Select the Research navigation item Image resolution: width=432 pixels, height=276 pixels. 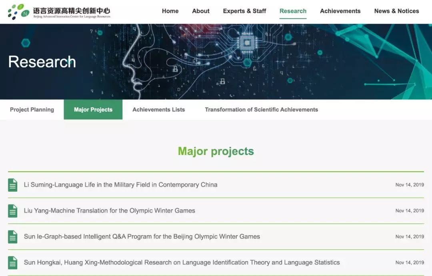pos(293,11)
